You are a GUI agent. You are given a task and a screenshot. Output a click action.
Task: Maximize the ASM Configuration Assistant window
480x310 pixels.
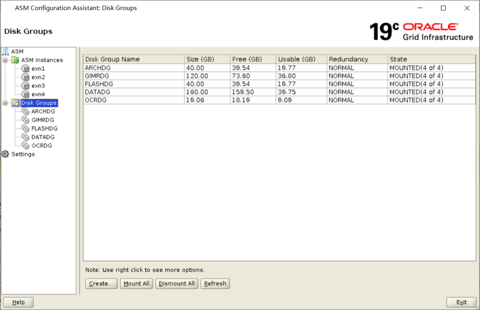[x=443, y=8]
